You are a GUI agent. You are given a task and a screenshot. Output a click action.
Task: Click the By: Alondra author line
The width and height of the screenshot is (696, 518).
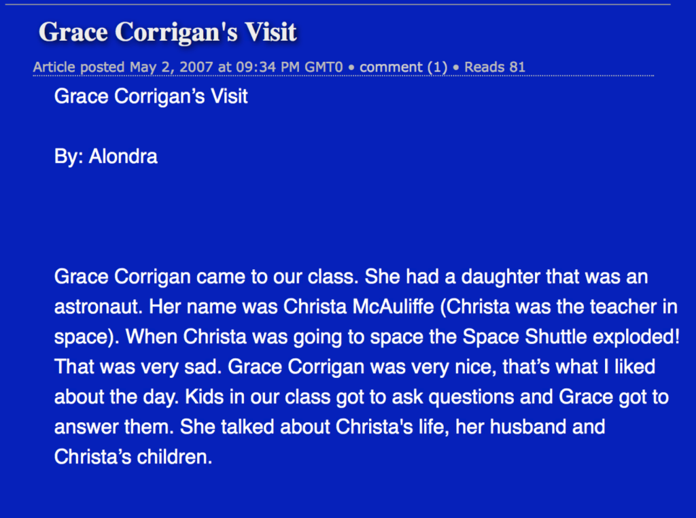pos(105,156)
